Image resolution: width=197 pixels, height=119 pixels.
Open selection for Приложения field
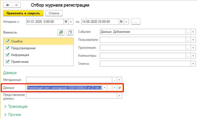[188, 48]
